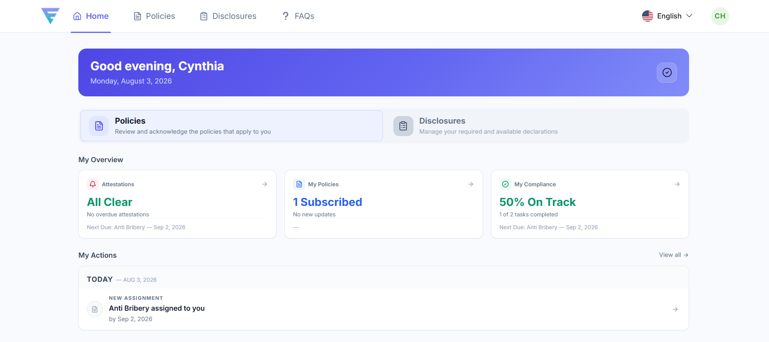Click the All Clear attestations status
769x342 pixels.
110,202
